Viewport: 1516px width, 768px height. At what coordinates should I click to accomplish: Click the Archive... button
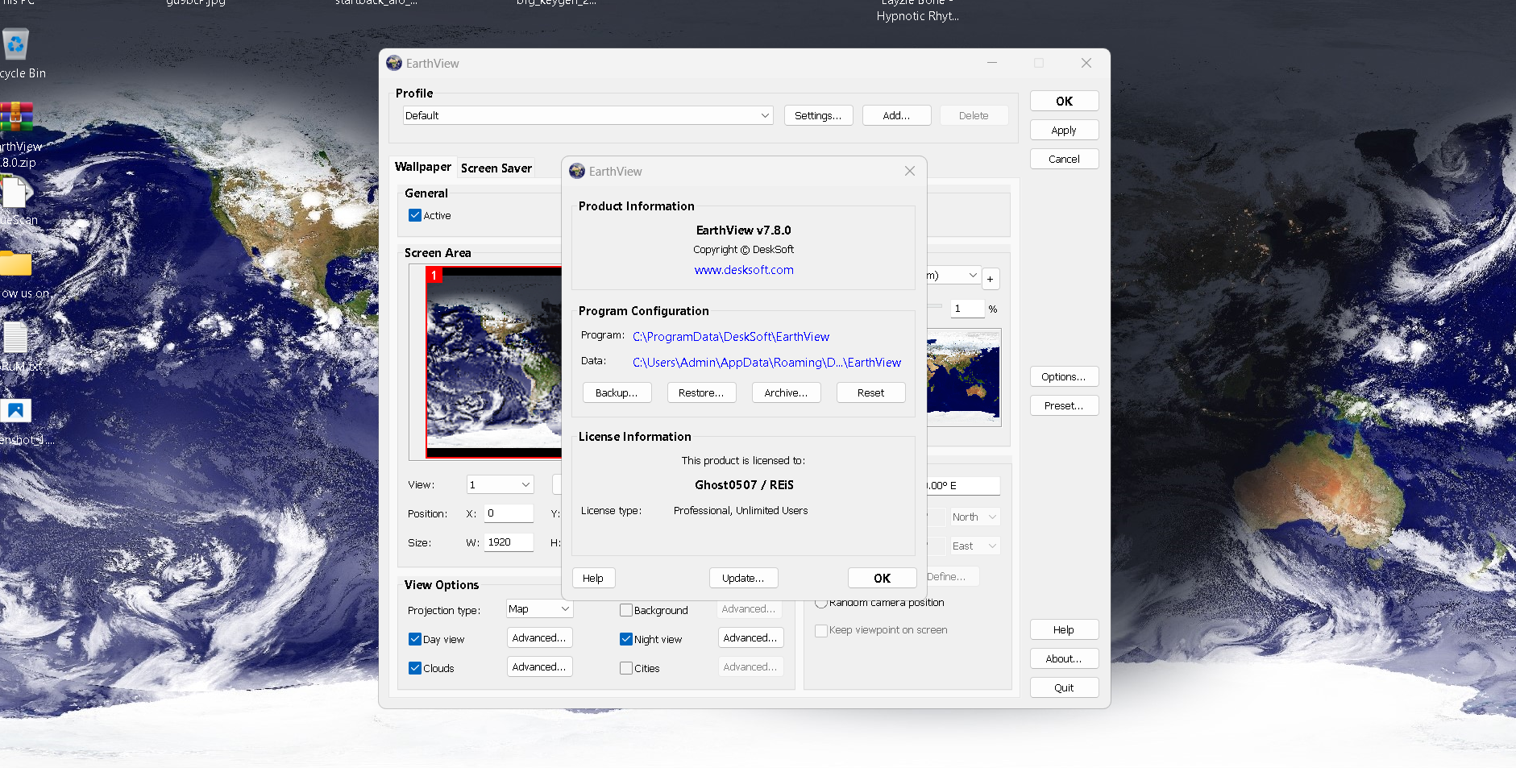click(786, 392)
